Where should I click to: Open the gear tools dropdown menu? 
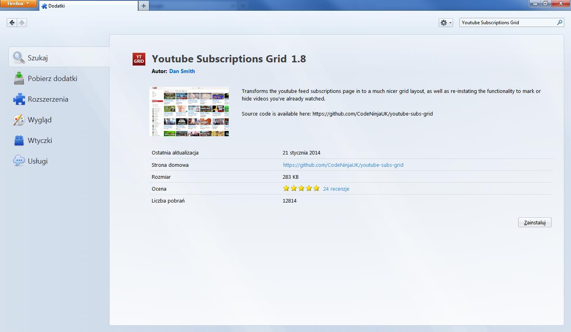[x=446, y=23]
